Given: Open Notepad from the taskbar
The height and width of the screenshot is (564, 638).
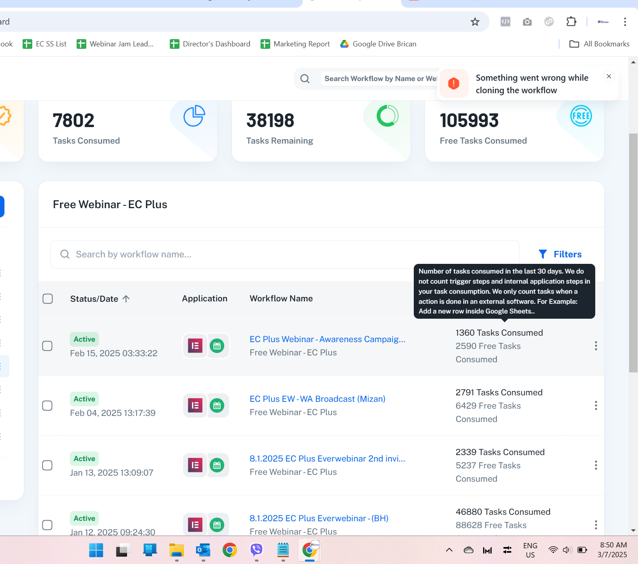Looking at the screenshot, I should pyautogui.click(x=283, y=550).
